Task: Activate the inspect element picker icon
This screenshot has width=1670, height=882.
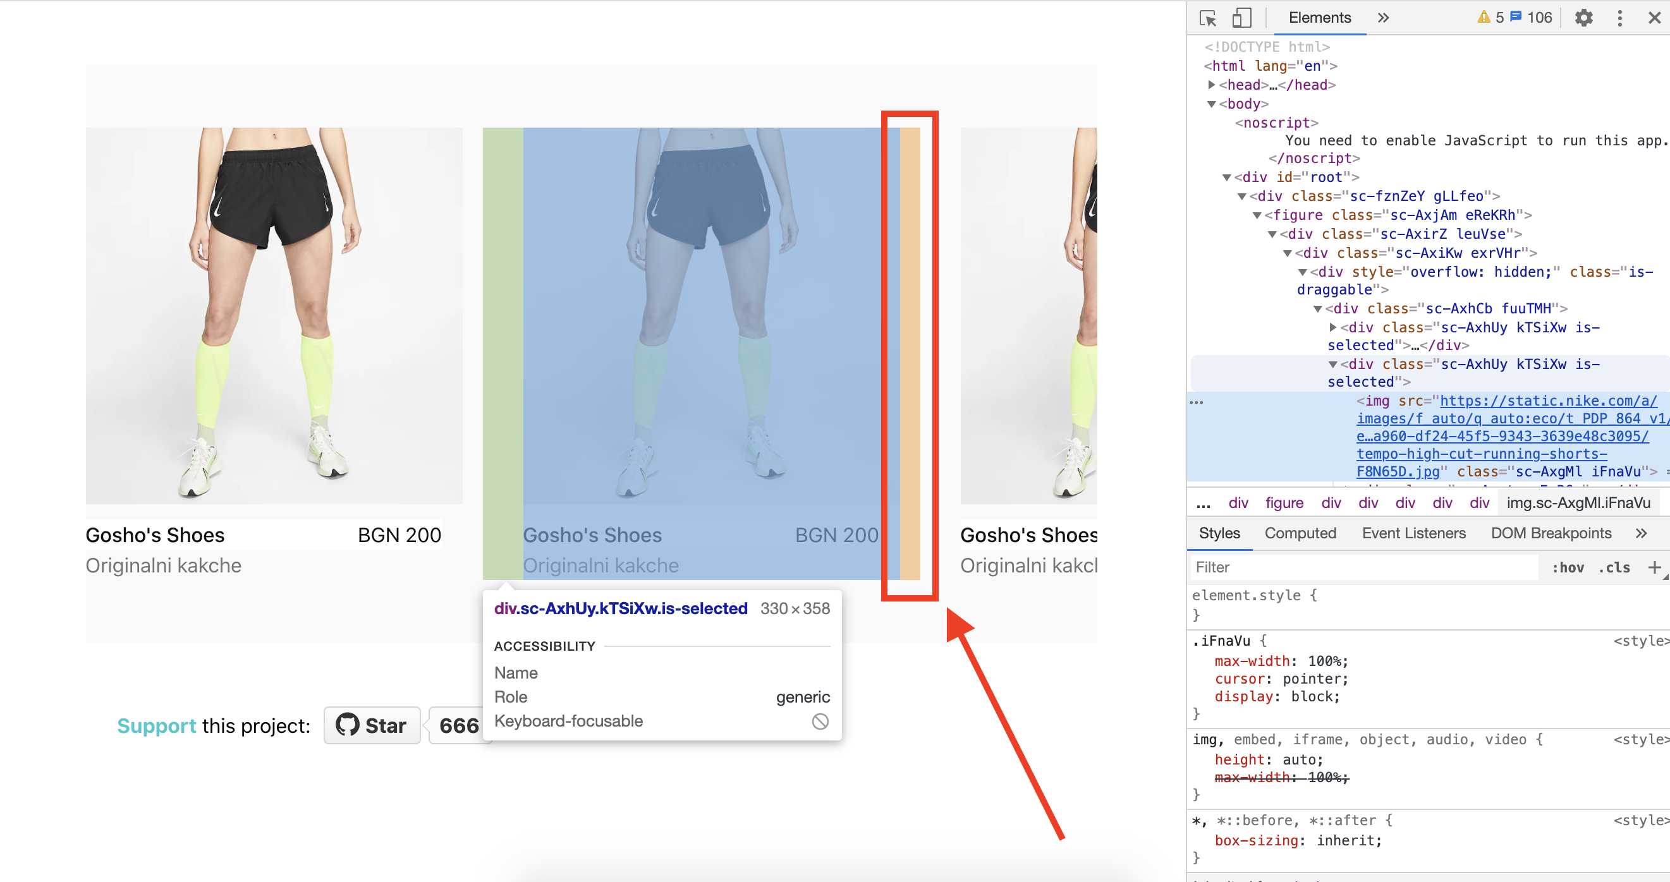Action: click(x=1208, y=18)
